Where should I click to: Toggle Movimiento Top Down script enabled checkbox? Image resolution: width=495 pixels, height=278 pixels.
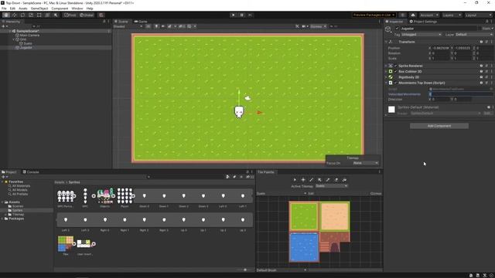coord(395,83)
